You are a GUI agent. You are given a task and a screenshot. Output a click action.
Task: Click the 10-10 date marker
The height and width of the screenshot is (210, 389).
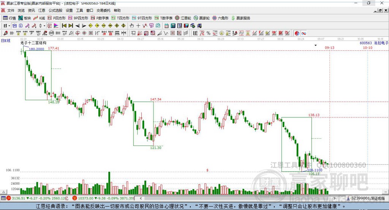367,47
